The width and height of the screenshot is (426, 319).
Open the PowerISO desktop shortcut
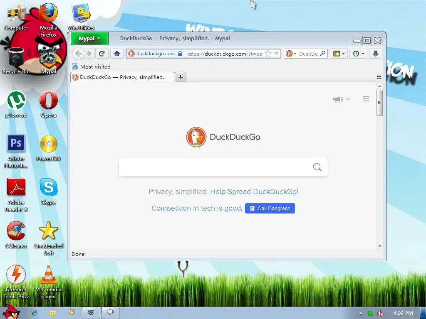(x=48, y=148)
